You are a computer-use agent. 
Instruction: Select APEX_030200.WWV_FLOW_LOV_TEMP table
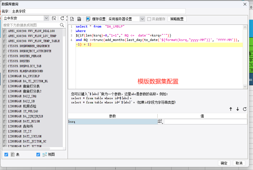32,36
